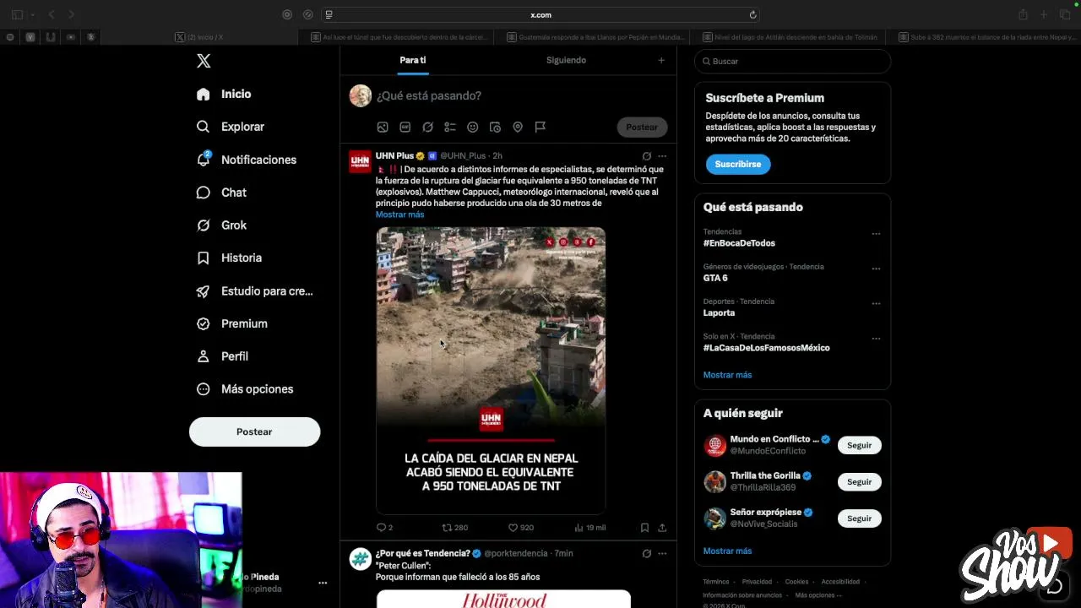Open view stats for UHN Plus post
The width and height of the screenshot is (1081, 608).
click(589, 528)
